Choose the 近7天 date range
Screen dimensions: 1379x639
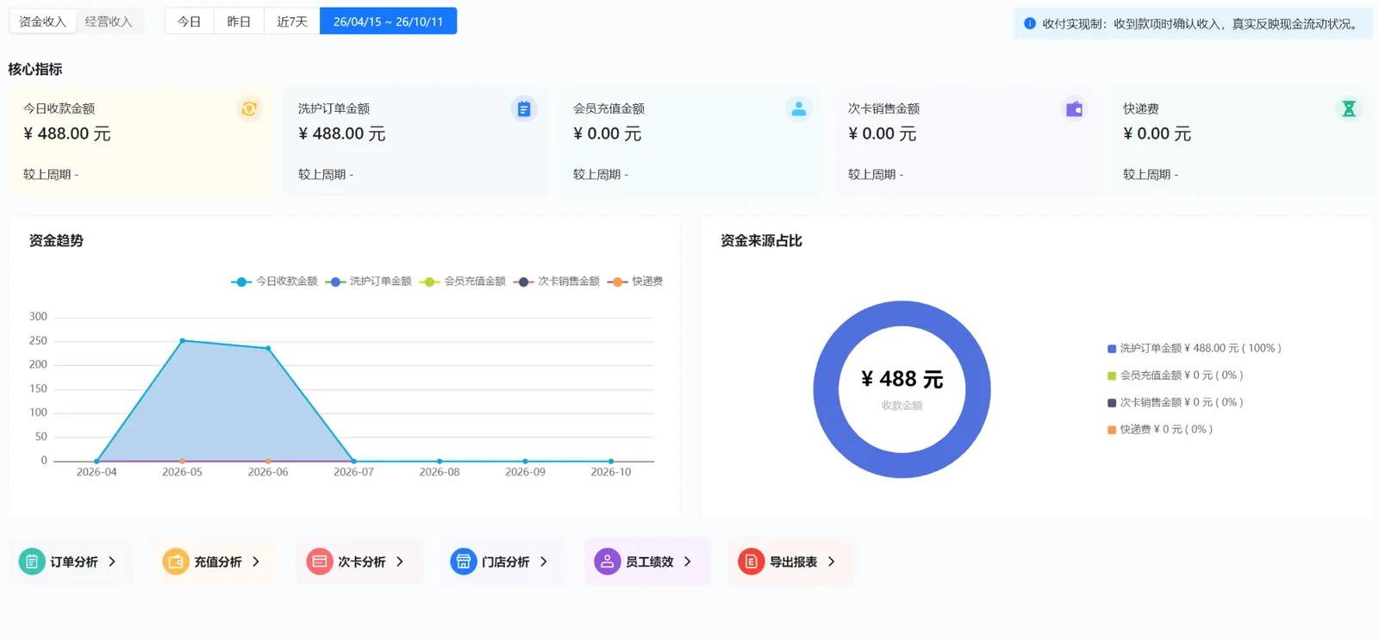click(x=292, y=22)
